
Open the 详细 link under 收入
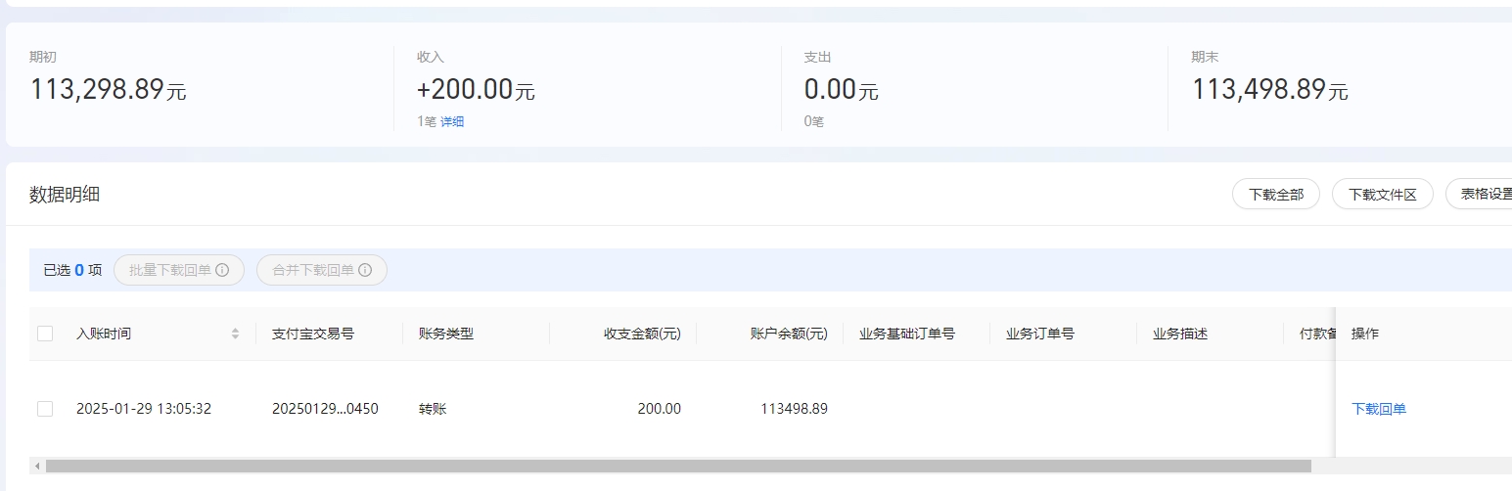[x=452, y=121]
